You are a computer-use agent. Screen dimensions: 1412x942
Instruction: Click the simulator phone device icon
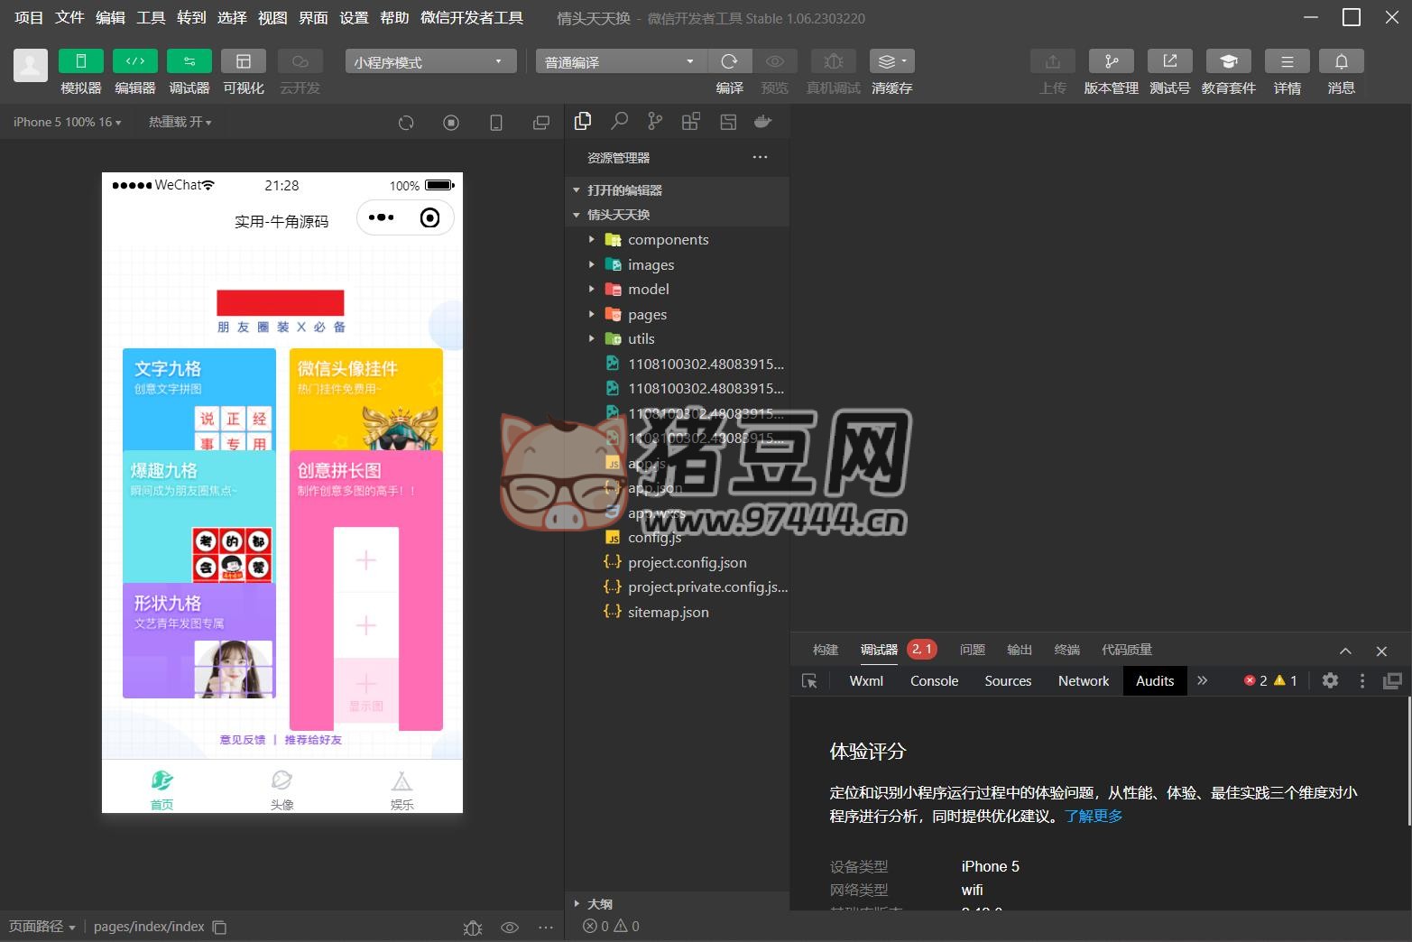(496, 123)
